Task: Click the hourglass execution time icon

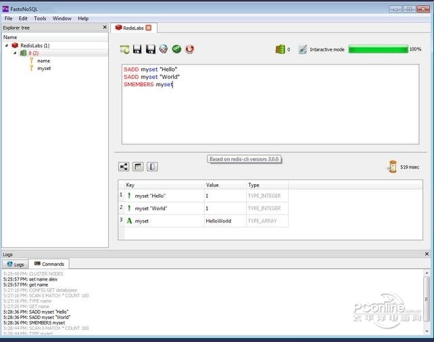Action: (393, 167)
